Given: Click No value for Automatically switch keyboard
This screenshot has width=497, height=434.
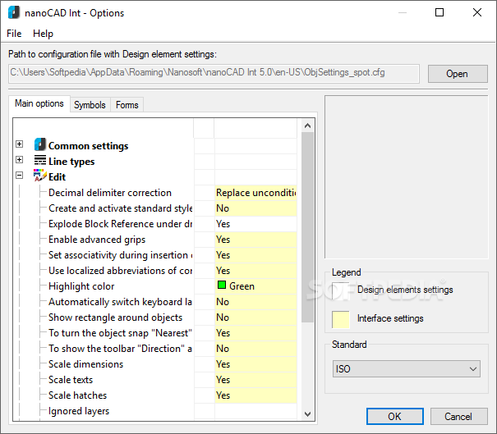Looking at the screenshot, I should 255,302.
